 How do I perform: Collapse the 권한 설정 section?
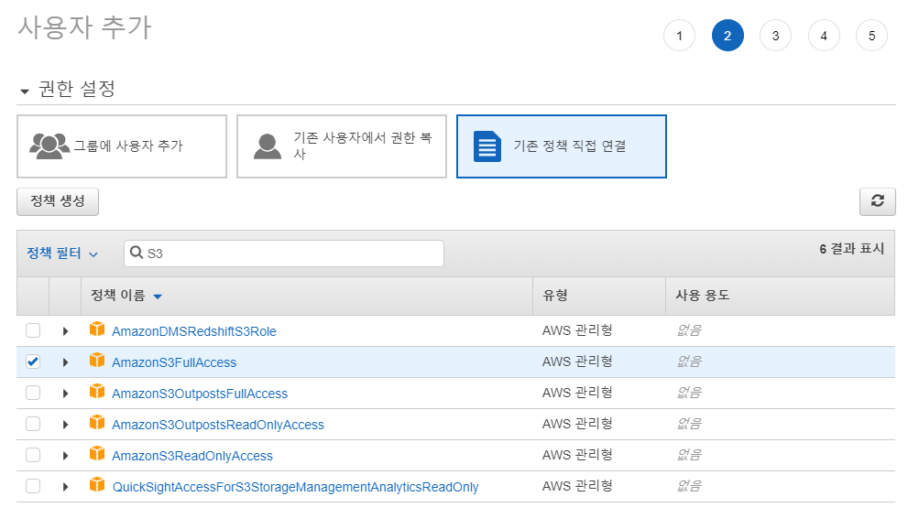[x=25, y=91]
